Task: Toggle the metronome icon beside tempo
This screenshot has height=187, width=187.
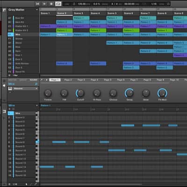Action: pyautogui.click(x=74, y=4)
